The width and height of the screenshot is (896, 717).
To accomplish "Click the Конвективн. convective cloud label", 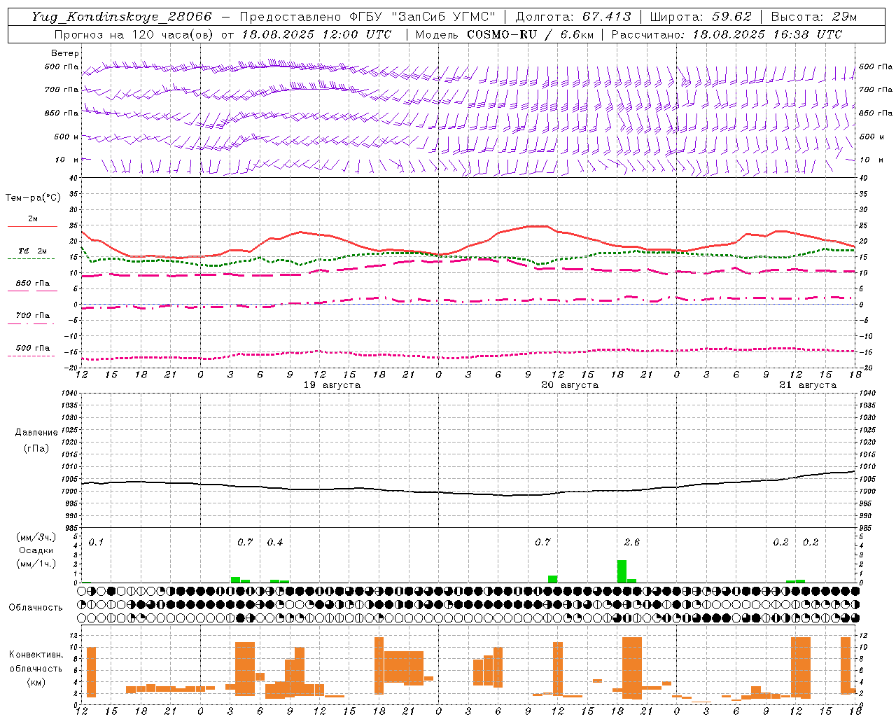I will point(36,655).
